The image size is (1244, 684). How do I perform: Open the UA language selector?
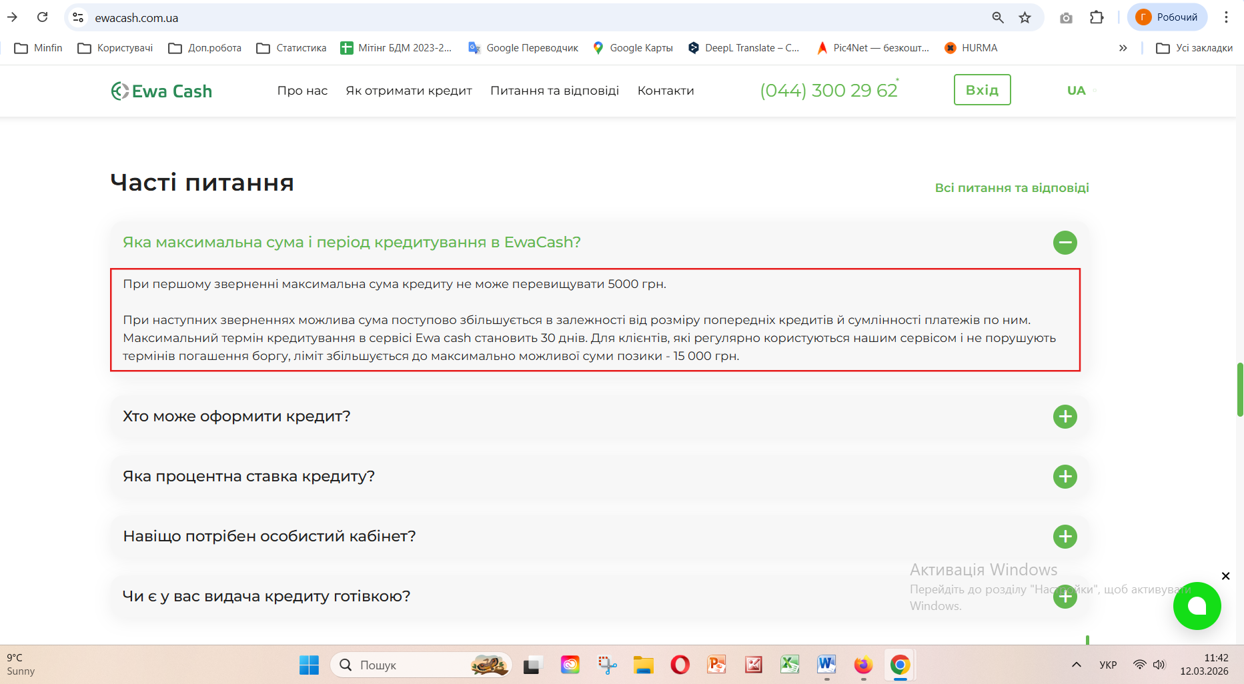click(1077, 90)
